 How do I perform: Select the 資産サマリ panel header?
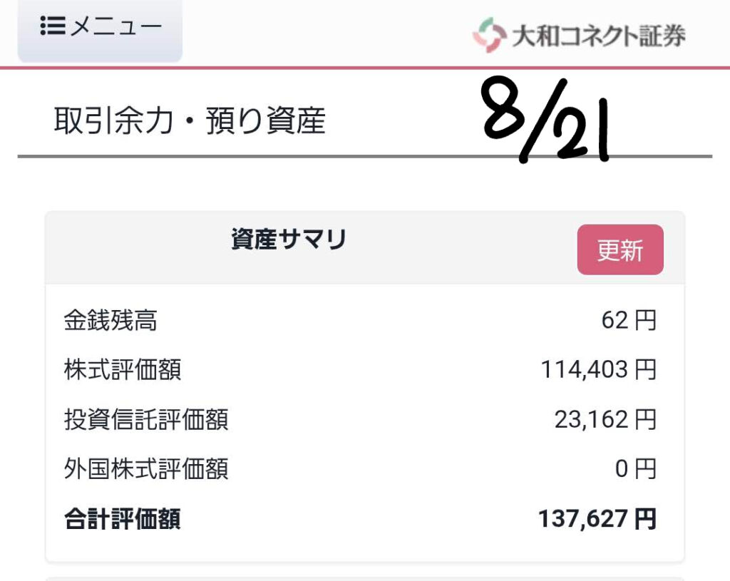pyautogui.click(x=289, y=241)
